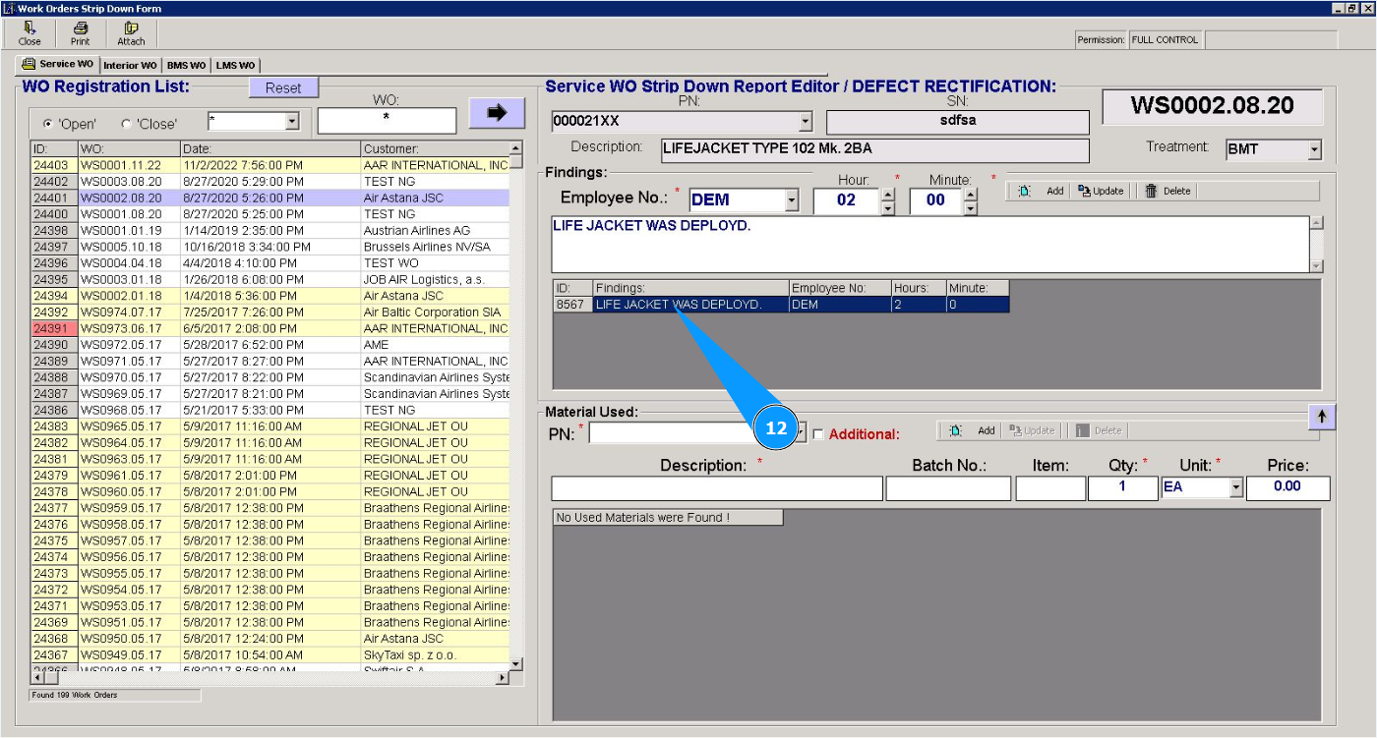Click Delete trash icon in Findings

coord(1151,192)
